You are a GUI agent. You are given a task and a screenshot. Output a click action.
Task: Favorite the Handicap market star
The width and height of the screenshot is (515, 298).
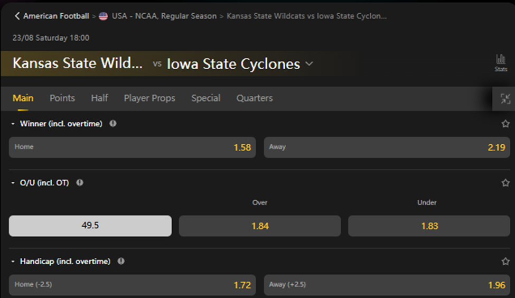click(x=505, y=261)
